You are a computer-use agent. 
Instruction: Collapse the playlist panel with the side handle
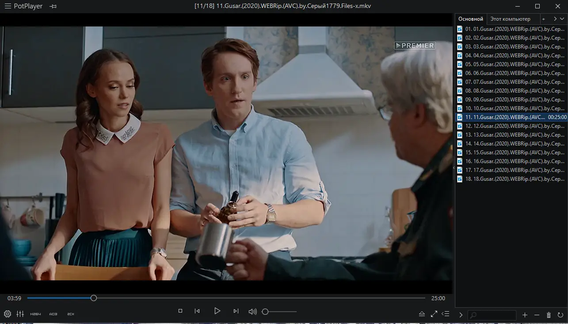[454, 168]
